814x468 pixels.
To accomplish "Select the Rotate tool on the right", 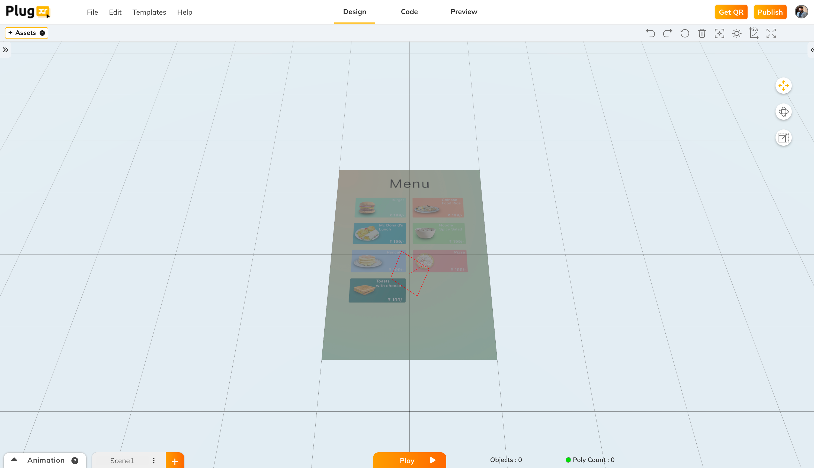I will coord(783,112).
